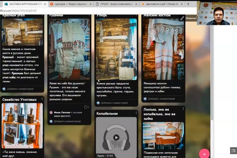Click the avatar icon beside Красный угол comment field

tap(4, 89)
